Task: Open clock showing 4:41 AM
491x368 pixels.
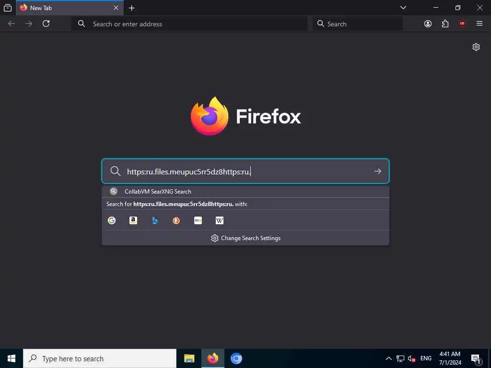Action: click(x=450, y=358)
